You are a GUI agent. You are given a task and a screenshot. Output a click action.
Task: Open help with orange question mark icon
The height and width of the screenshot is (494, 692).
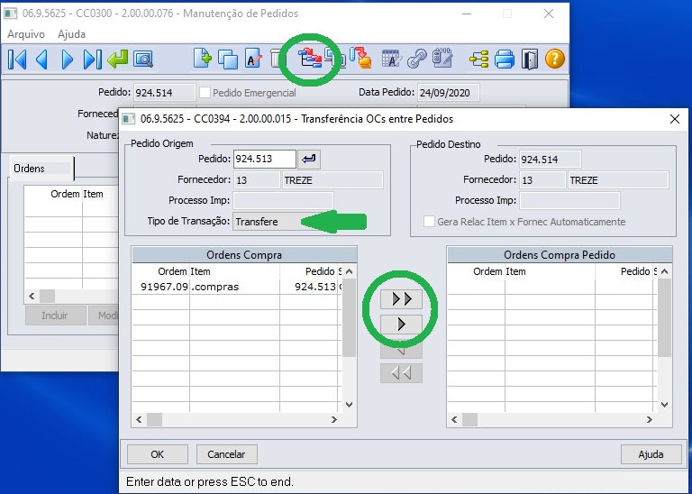tap(555, 59)
